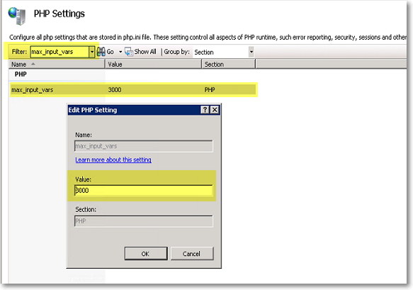The width and height of the screenshot is (413, 290).
Task: Open Learn more about this setting link
Action: tap(113, 160)
